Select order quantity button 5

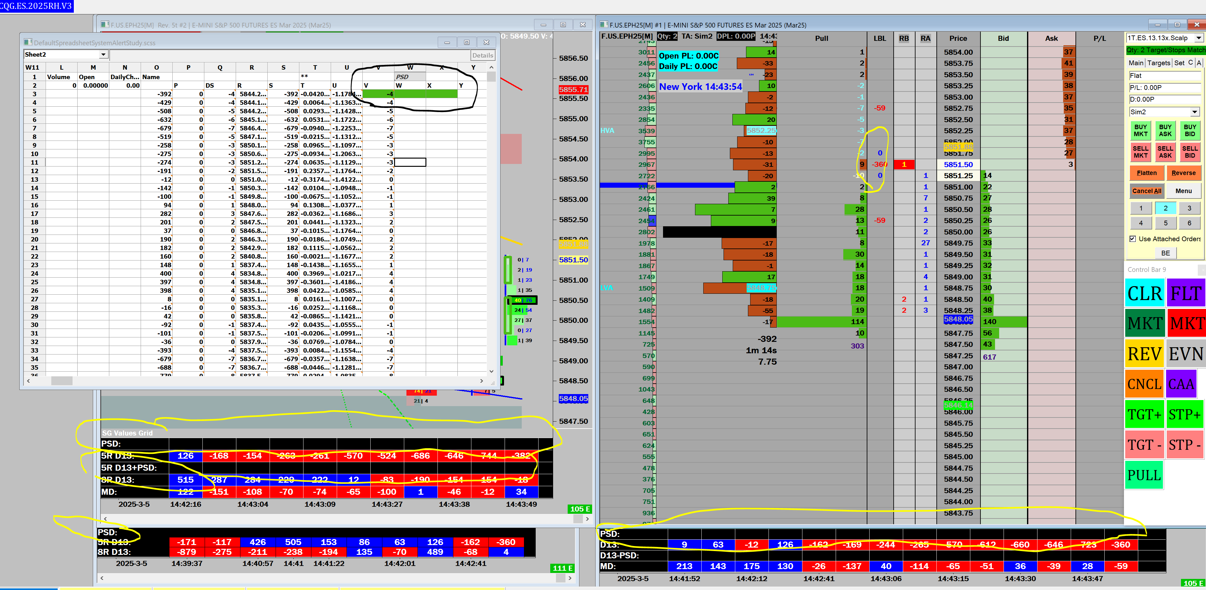coord(1165,223)
